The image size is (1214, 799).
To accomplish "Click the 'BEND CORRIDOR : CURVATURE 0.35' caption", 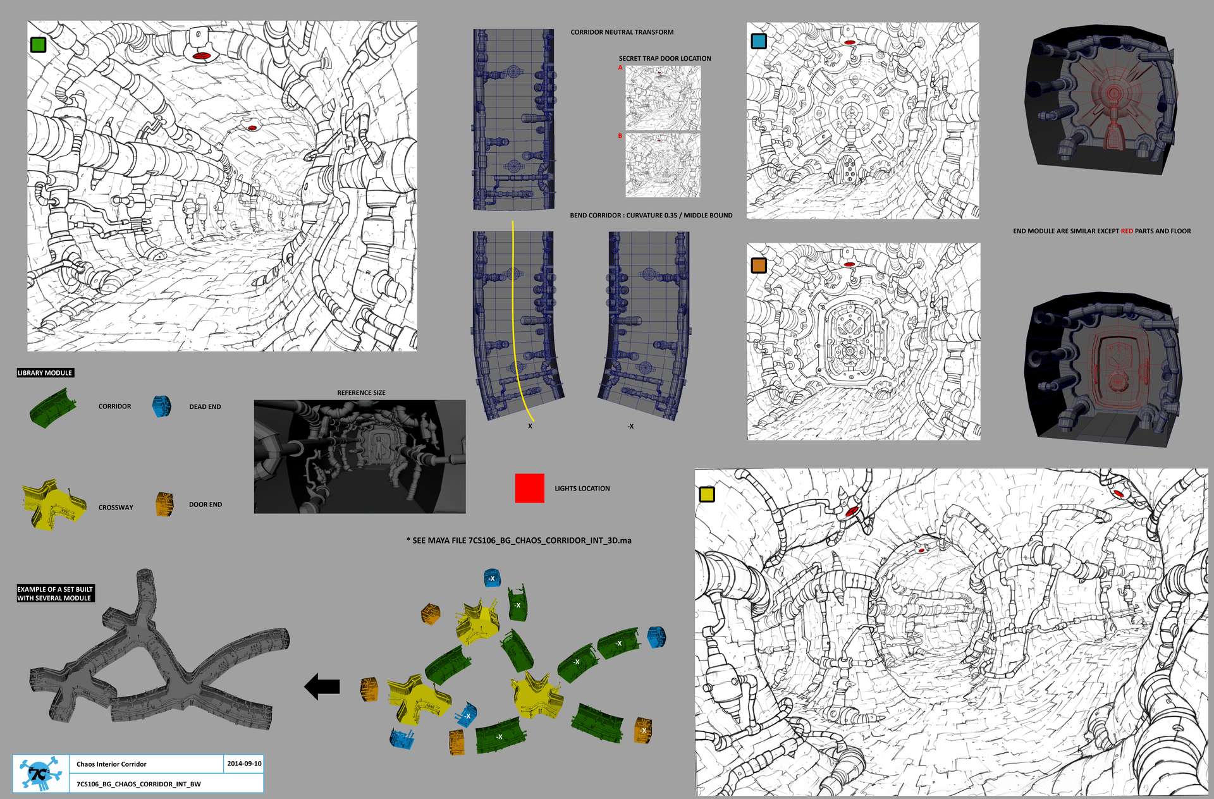I will pyautogui.click(x=651, y=215).
